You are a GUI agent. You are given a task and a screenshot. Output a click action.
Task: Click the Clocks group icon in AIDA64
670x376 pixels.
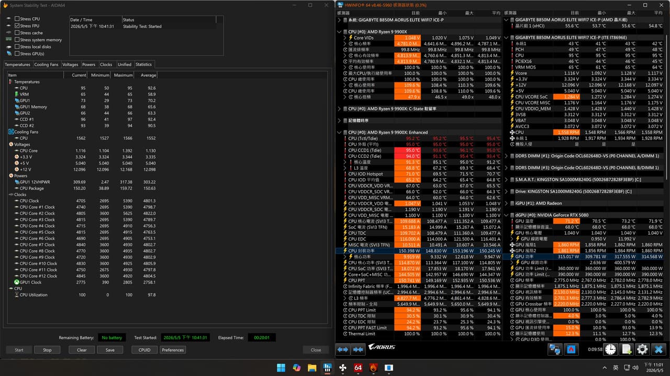(x=10, y=194)
